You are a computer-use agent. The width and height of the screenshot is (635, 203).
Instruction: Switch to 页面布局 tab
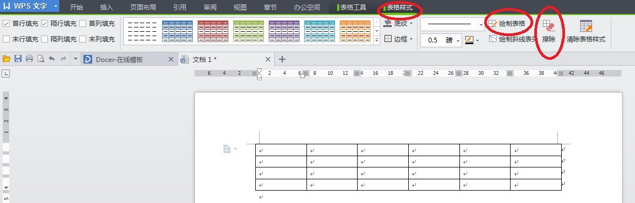143,7
